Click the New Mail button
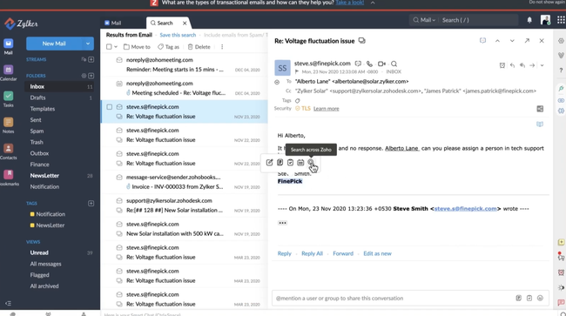The width and height of the screenshot is (566, 316). point(54,44)
